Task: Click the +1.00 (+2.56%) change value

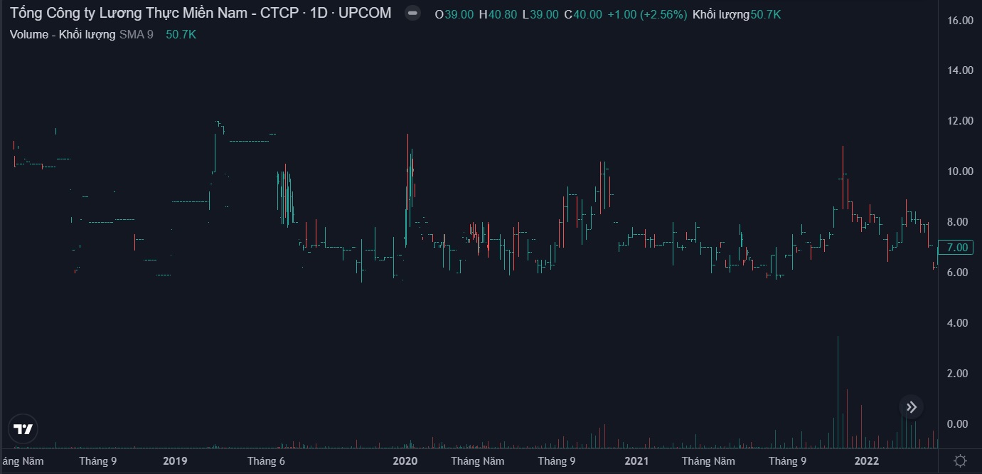Action: click(x=647, y=14)
